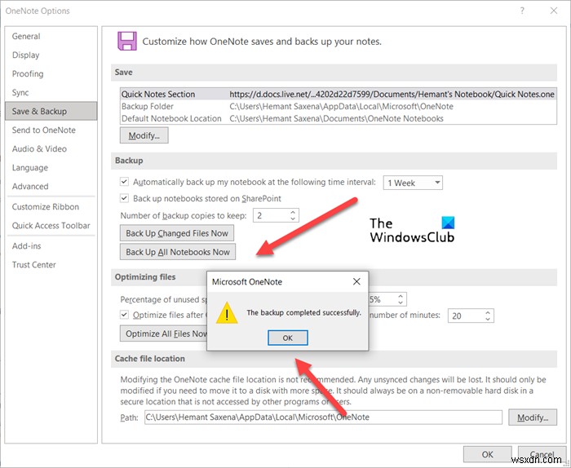Increase number of backup copies to keep
The height and width of the screenshot is (468, 571).
[293, 212]
